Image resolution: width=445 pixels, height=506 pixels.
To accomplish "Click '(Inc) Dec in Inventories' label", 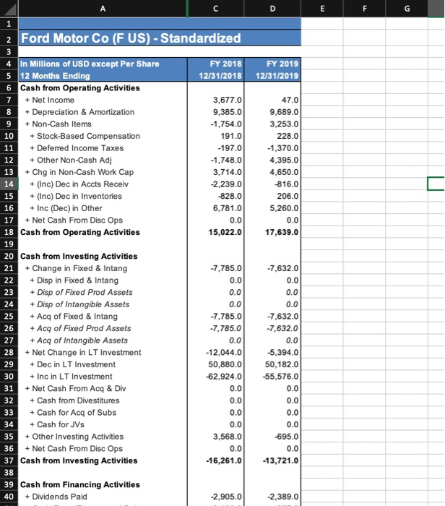I will (x=76, y=196).
